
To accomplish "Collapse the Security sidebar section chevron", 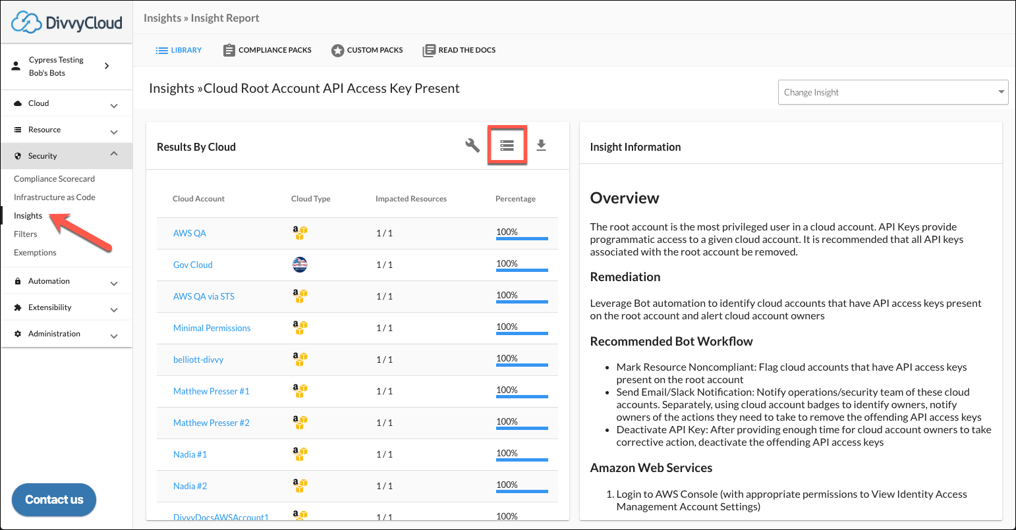I will tap(114, 154).
